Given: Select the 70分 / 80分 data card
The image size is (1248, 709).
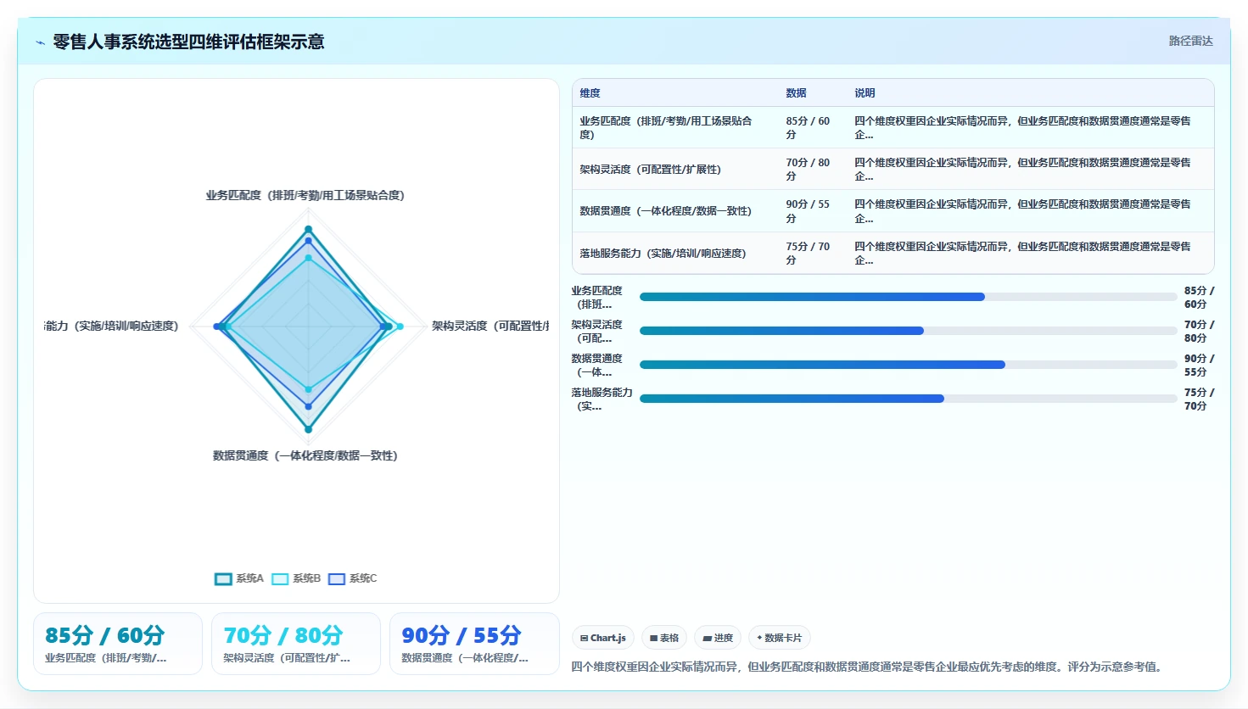Looking at the screenshot, I should pos(296,644).
